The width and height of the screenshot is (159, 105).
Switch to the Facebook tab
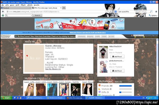[16, 8]
